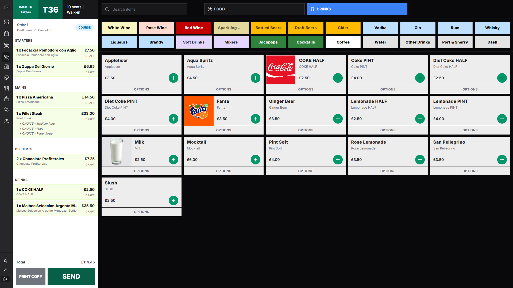Add Diet Coke HALF with its plus button
This screenshot has width=513, height=288.
coord(502,78)
